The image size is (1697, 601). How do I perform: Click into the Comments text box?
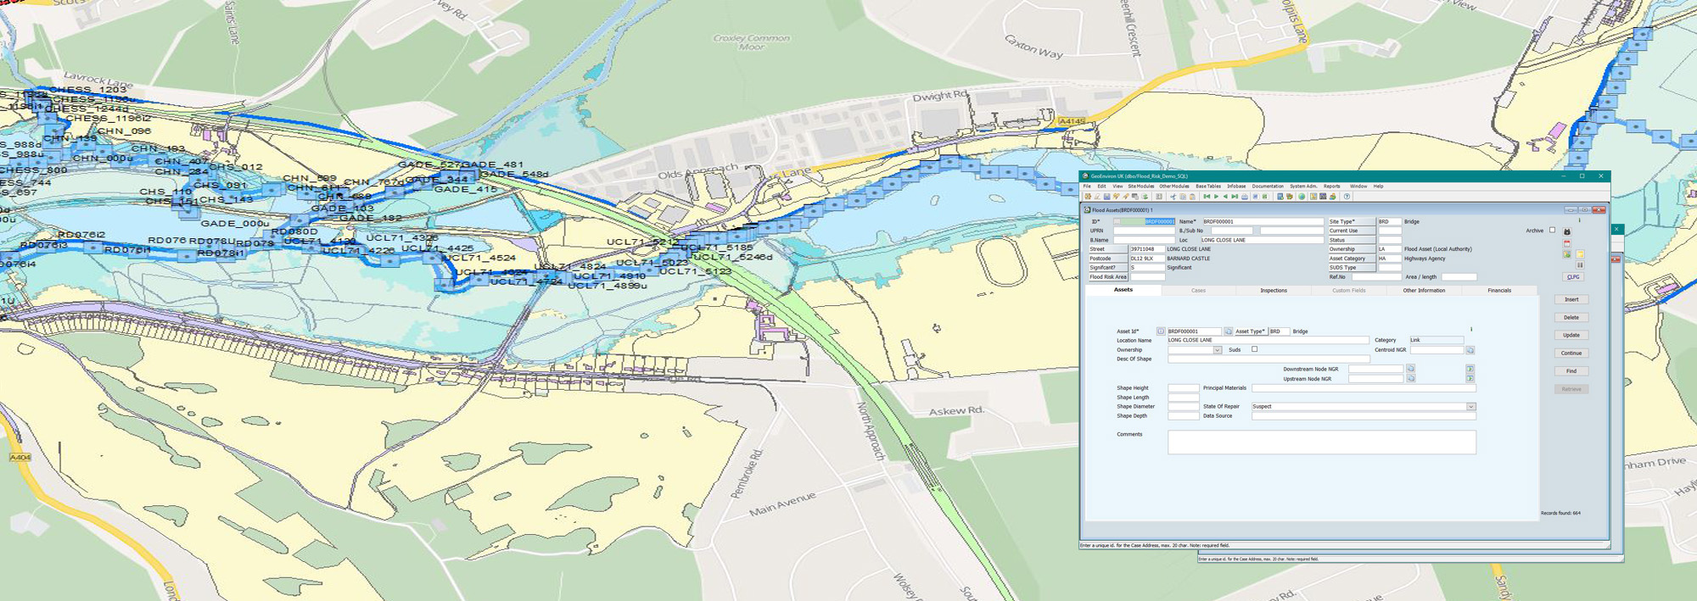(x=1321, y=442)
